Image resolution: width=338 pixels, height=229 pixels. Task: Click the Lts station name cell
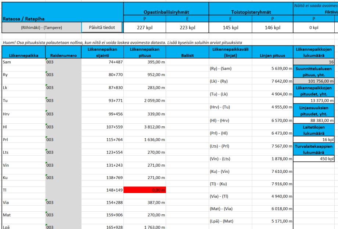click(x=24, y=152)
